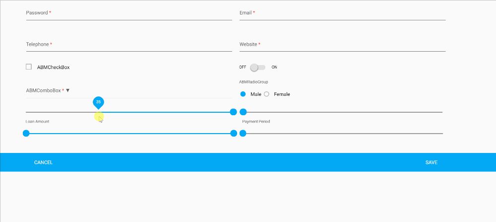
Task: Toggle the OFF/ON switch
Action: pos(257,67)
